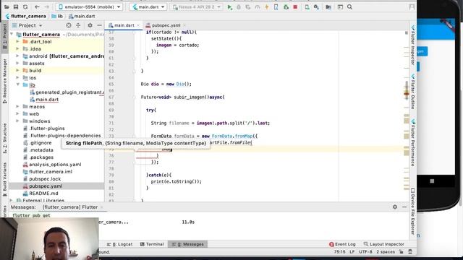
Task: Click the red Stop button
Action: (295, 6)
